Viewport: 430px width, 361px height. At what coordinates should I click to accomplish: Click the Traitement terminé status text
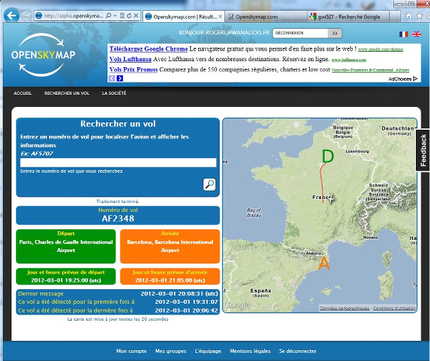118,202
